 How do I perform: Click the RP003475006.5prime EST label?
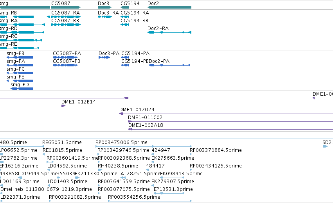tap(121, 142)
